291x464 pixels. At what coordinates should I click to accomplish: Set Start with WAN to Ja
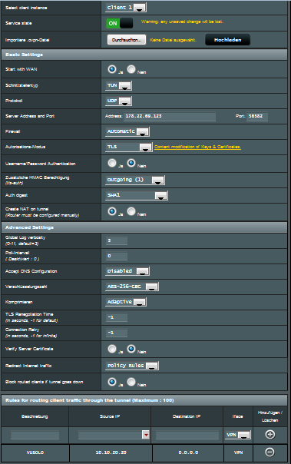click(112, 69)
